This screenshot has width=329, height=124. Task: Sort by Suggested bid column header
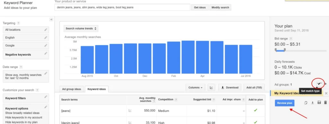202,100
